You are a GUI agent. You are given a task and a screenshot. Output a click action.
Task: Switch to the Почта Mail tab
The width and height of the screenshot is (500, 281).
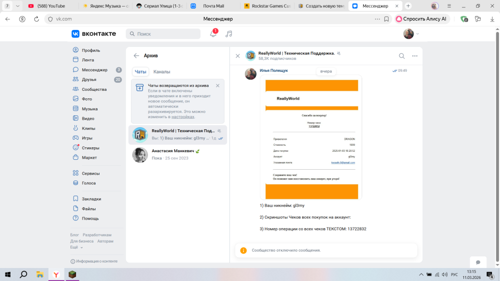(x=213, y=5)
